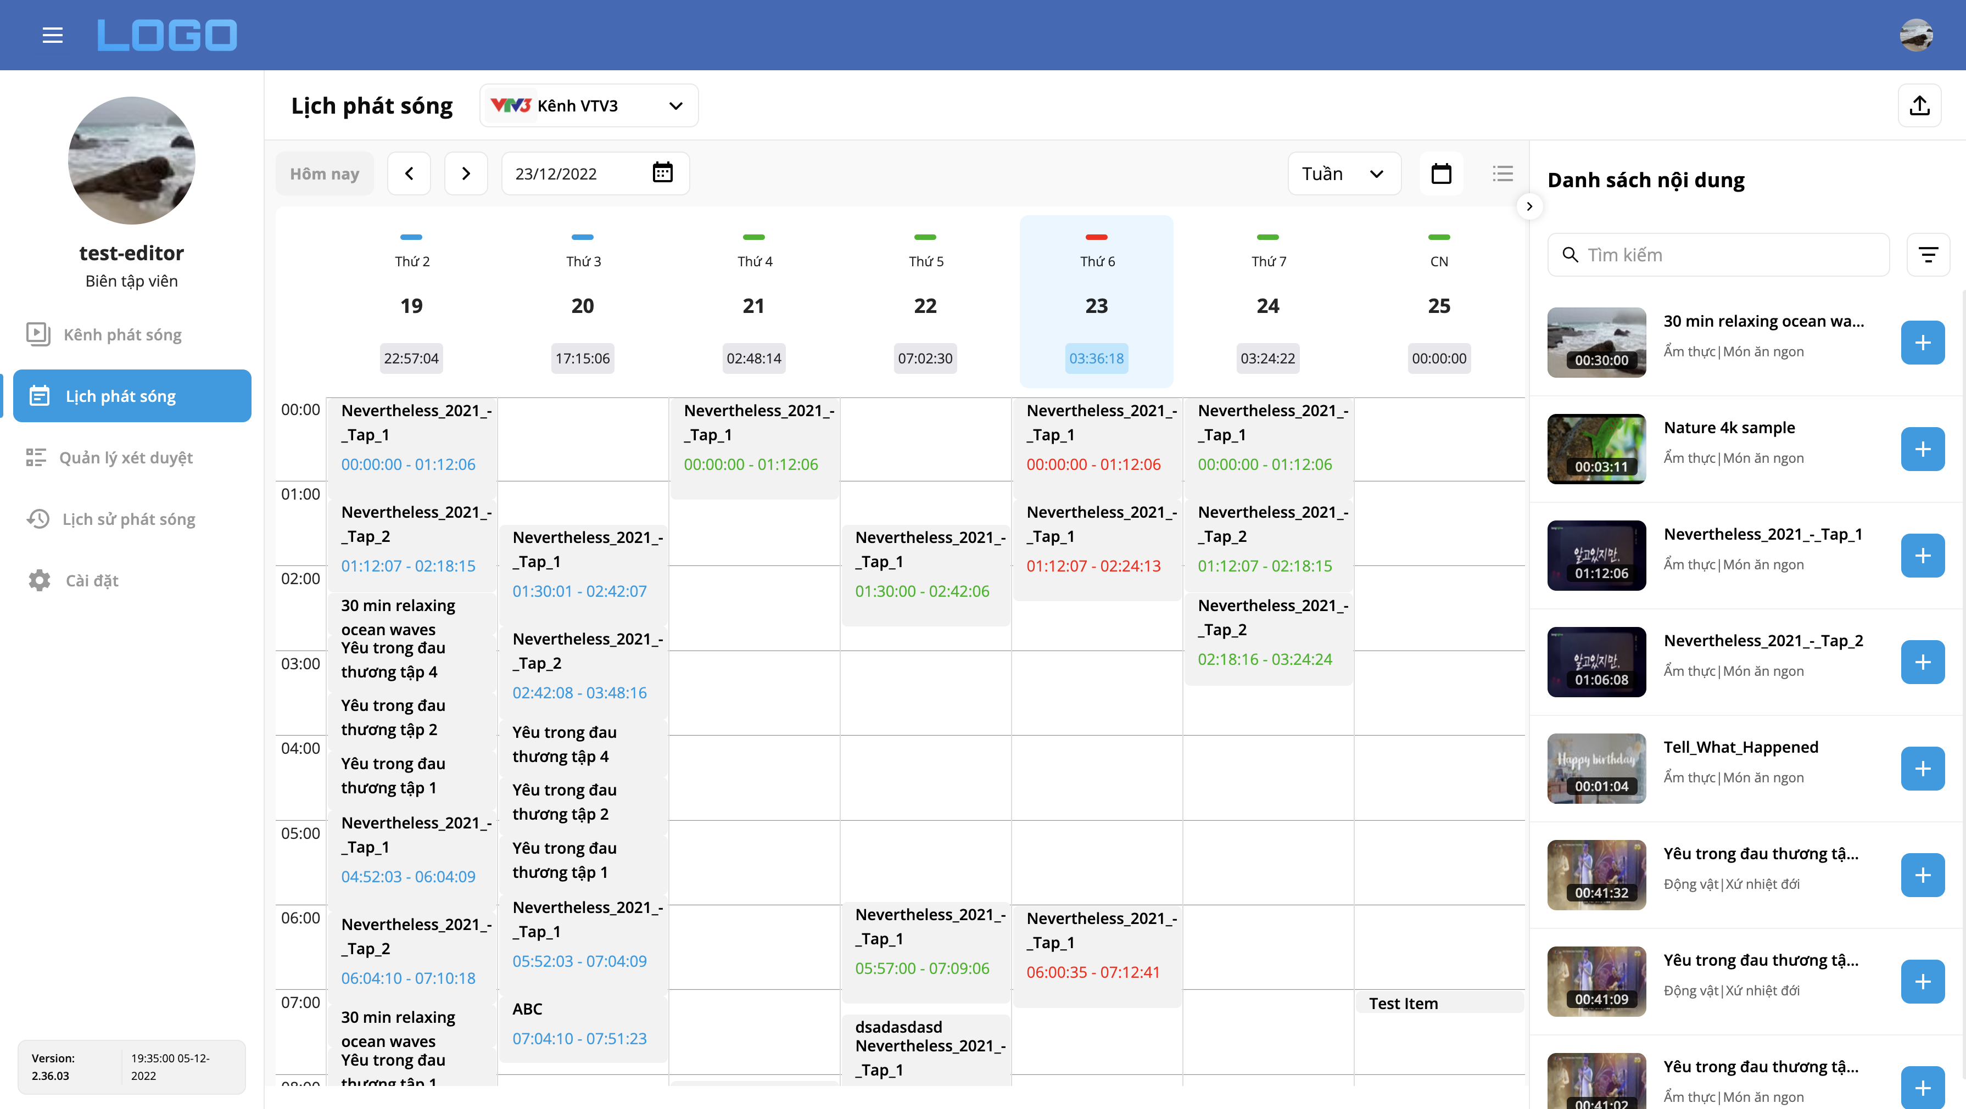This screenshot has height=1109, width=1966.
Task: Click the Kênh phát sóng player icon
Action: tap(38, 334)
